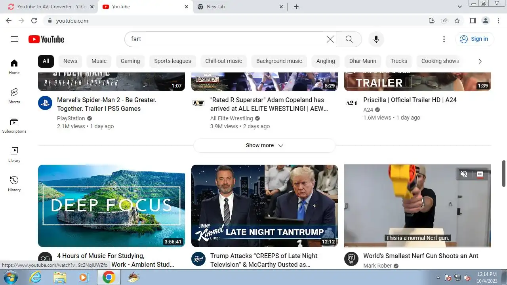507x285 pixels.
Task: Open Marvel's Spider-Man 2 trailer title
Action: point(107,104)
